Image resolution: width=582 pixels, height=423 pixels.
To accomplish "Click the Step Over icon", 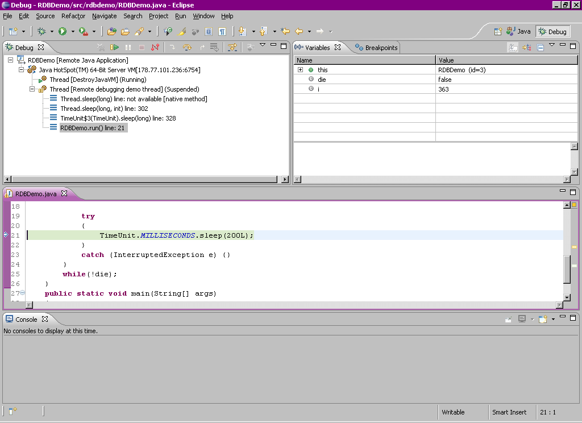I will pos(186,48).
